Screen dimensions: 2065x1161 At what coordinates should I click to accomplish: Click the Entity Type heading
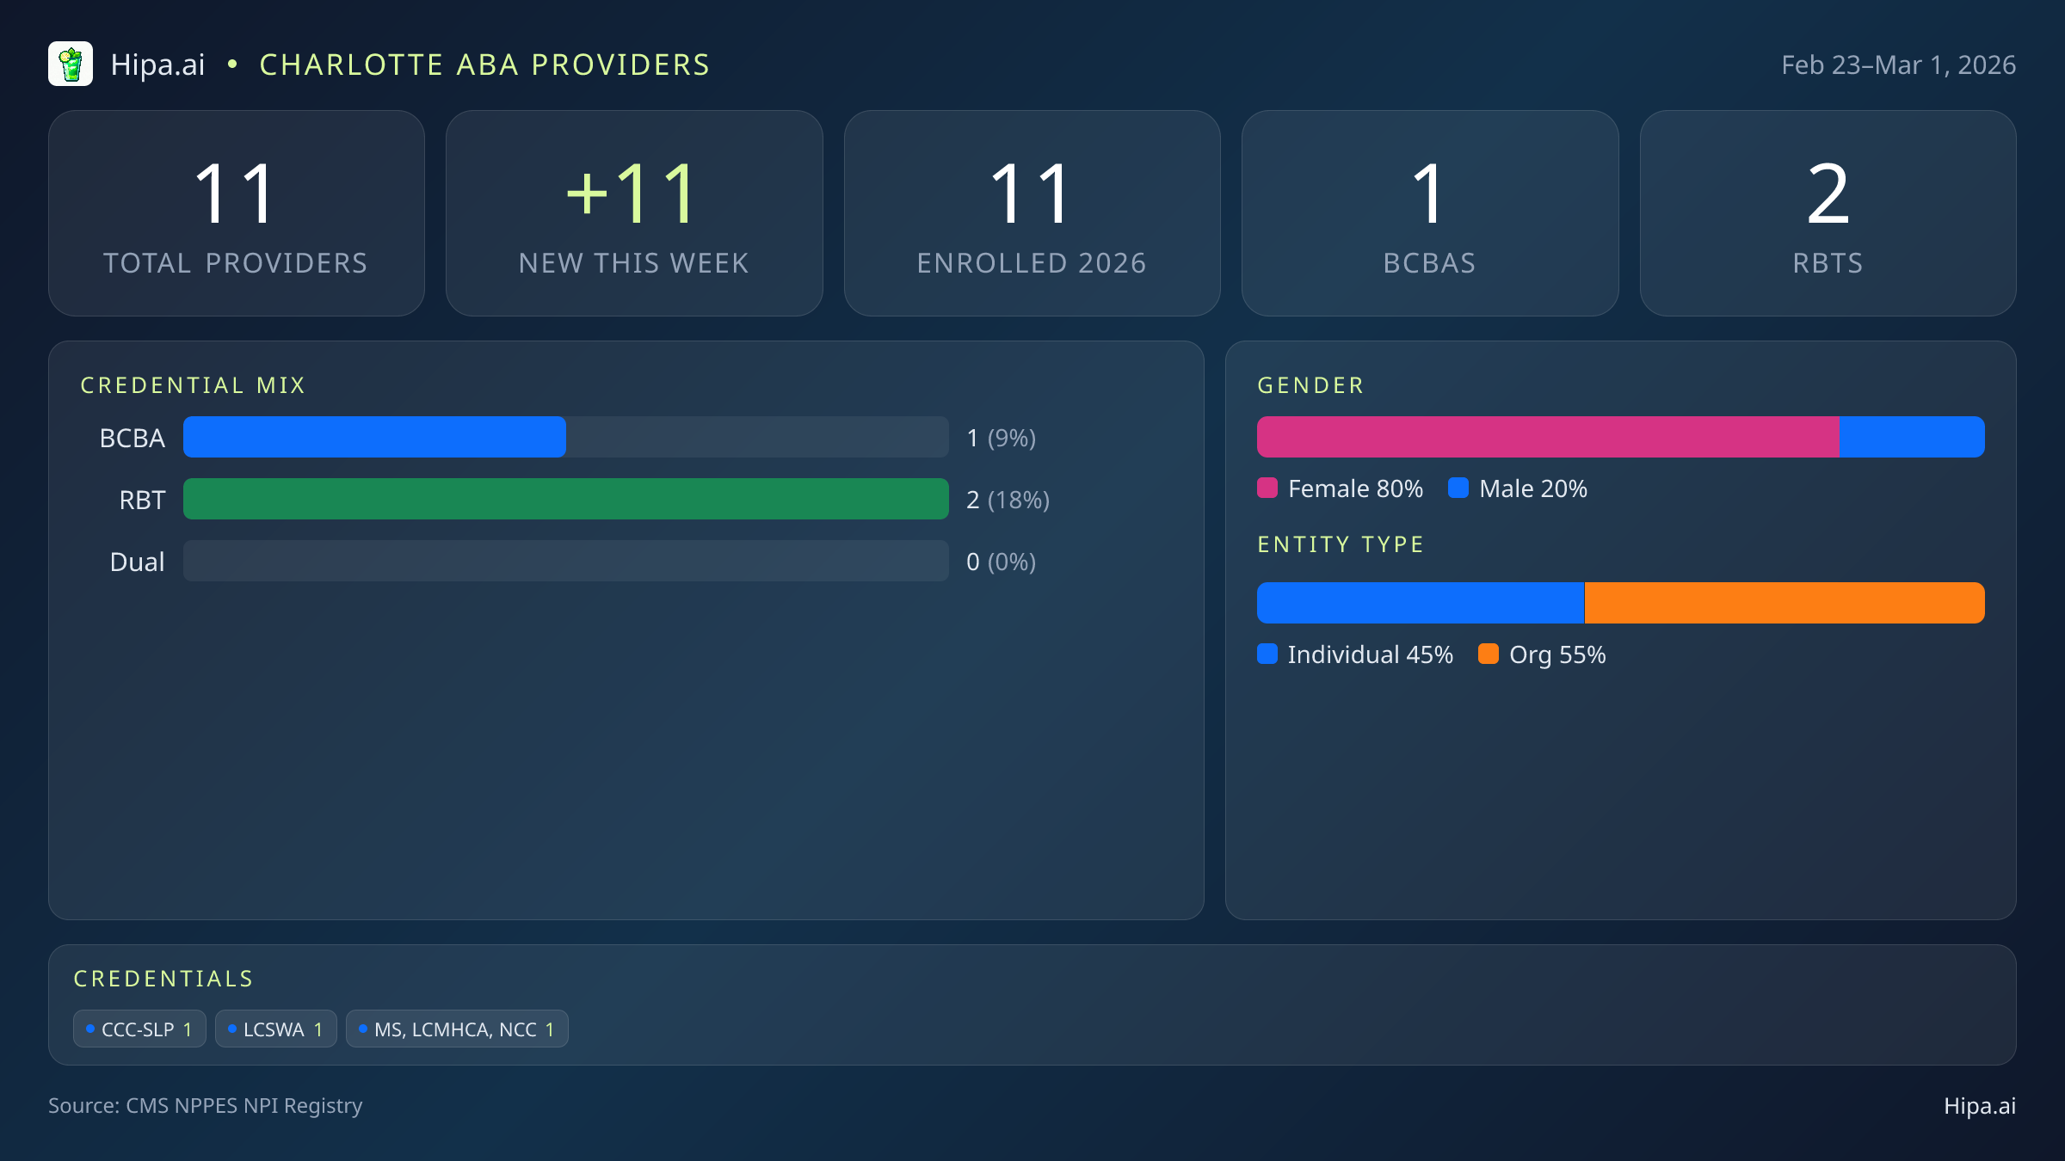click(x=1341, y=544)
